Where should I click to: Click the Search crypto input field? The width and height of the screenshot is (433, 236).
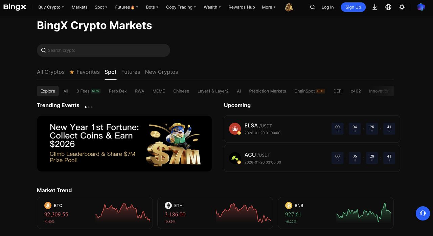pyautogui.click(x=104, y=50)
